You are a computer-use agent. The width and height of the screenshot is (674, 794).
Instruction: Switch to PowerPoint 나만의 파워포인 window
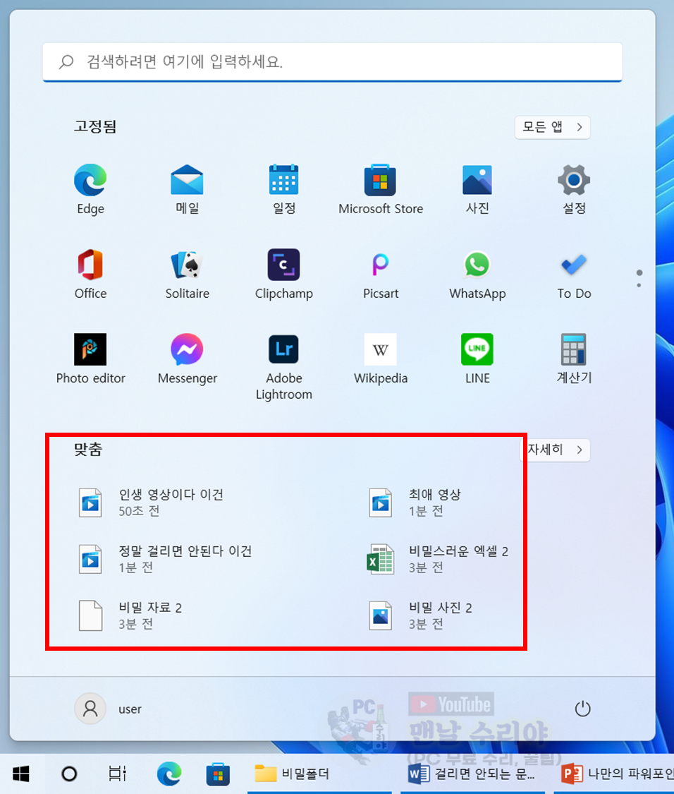[615, 774]
